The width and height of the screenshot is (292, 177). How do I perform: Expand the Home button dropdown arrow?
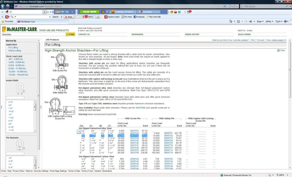[x=235, y=21]
